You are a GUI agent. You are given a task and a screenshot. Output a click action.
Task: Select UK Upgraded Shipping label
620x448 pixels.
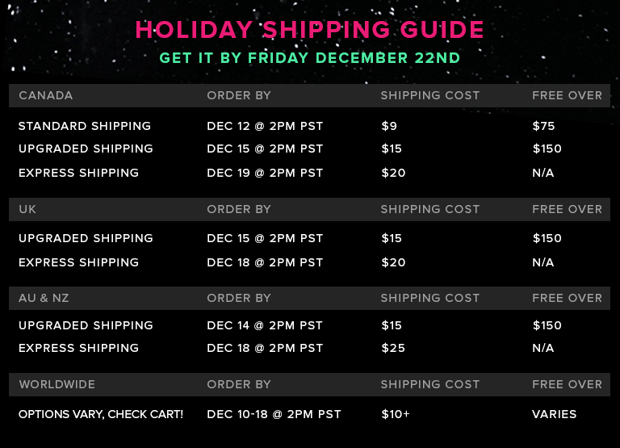86,238
